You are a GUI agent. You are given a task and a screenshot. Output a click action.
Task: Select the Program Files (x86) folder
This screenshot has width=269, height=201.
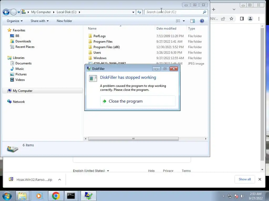(x=106, y=47)
